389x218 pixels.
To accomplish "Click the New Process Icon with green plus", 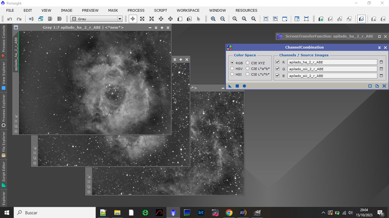I will tap(321, 19).
